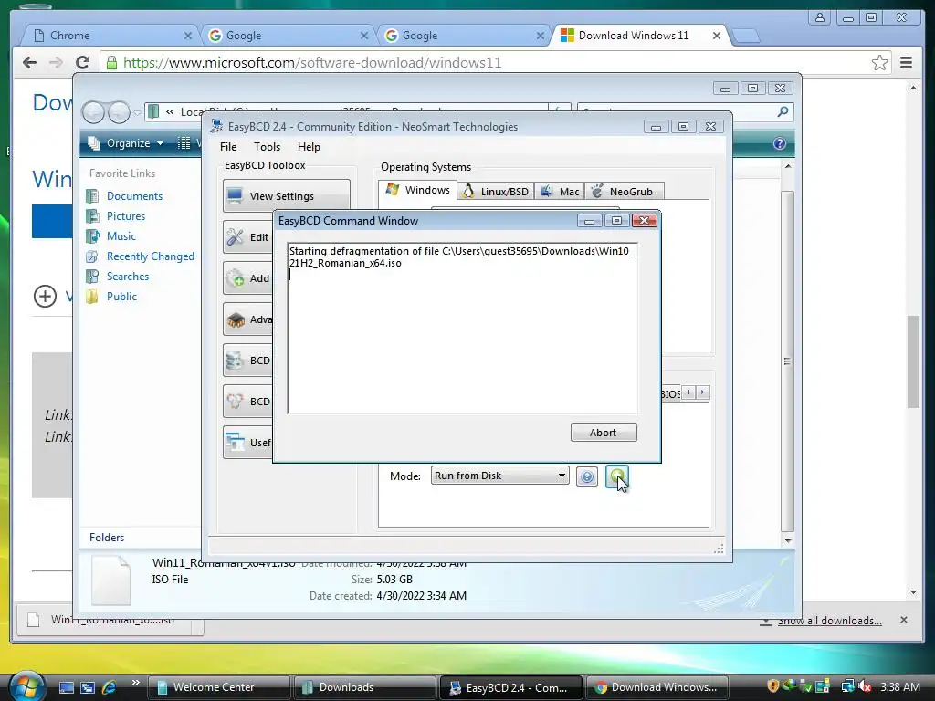The height and width of the screenshot is (701, 935).
Task: Click the Useful Utilities icon
Action: [x=235, y=443]
